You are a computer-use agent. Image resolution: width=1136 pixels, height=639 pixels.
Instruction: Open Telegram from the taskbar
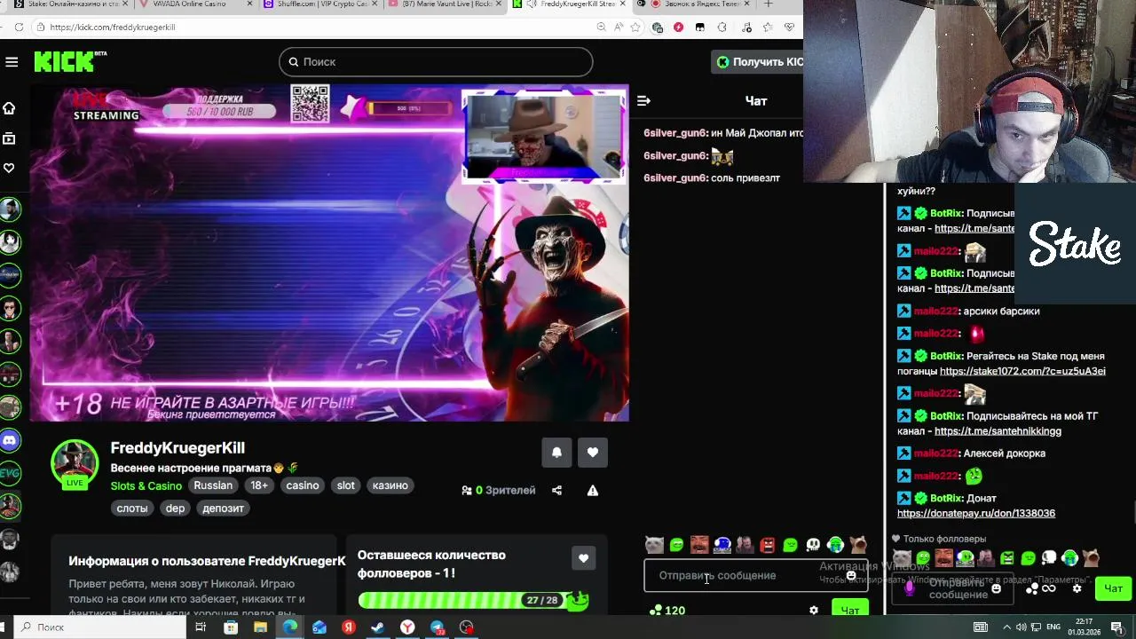[x=437, y=627]
